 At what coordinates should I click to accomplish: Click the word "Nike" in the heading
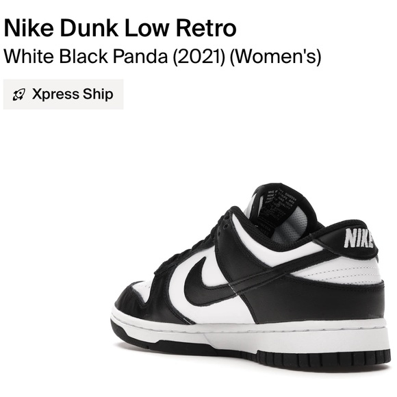pyautogui.click(x=29, y=28)
